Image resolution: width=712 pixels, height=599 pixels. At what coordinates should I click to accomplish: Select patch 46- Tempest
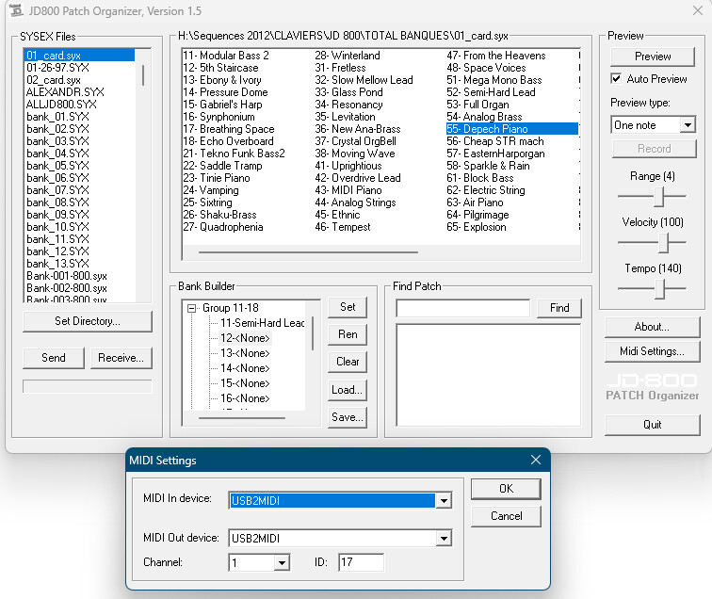tap(343, 227)
